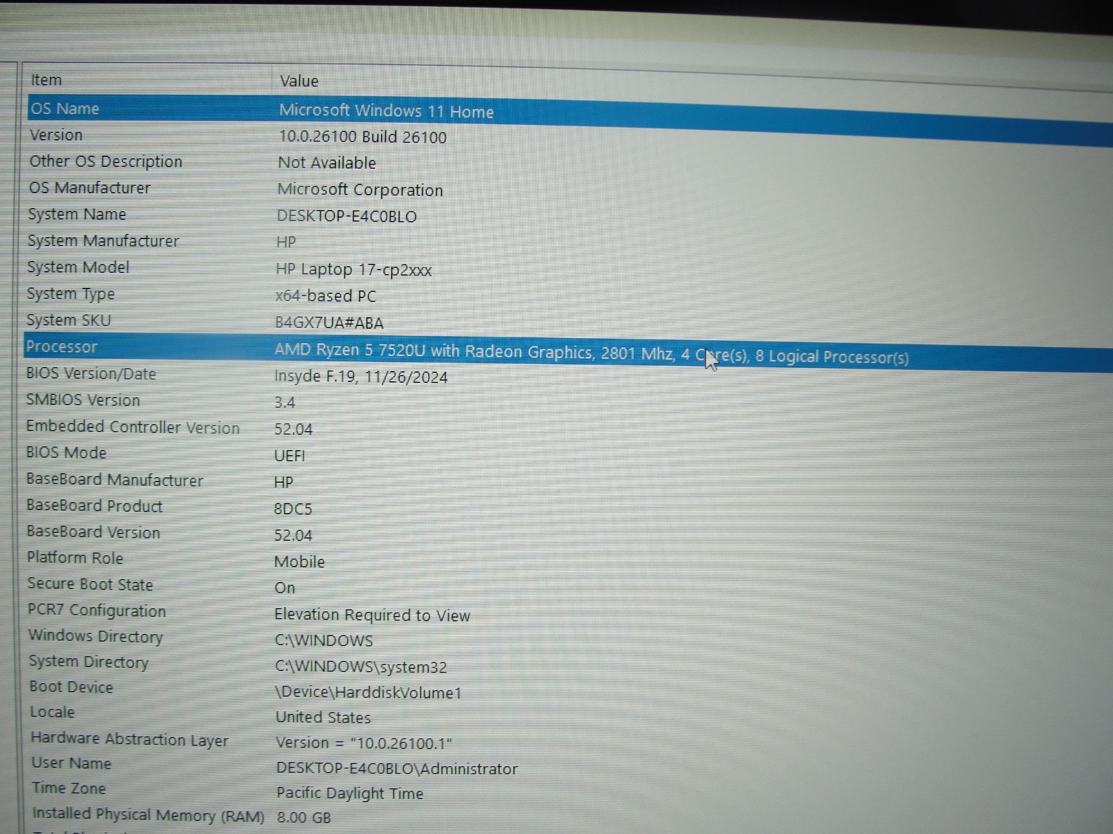The width and height of the screenshot is (1113, 834).
Task: Select BIOS Version/Date row label
Action: coord(90,374)
